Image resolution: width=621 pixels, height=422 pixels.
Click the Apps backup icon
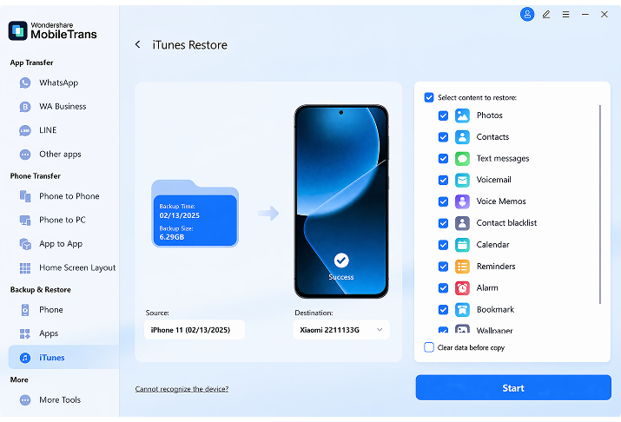pyautogui.click(x=25, y=333)
